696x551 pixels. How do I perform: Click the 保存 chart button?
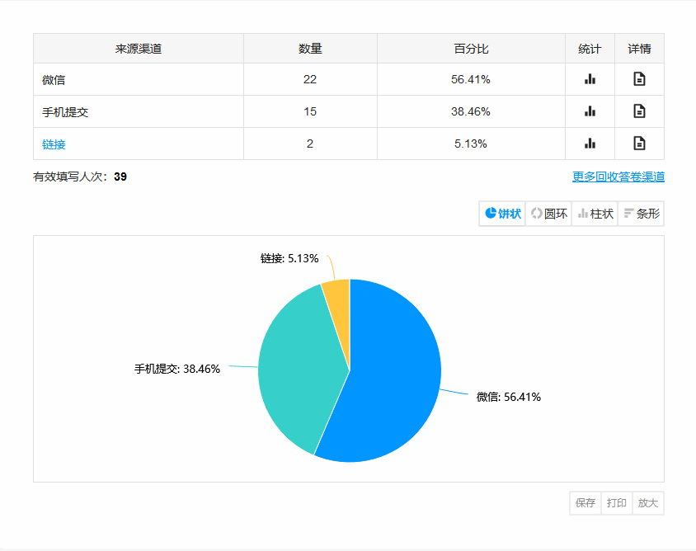click(x=585, y=503)
